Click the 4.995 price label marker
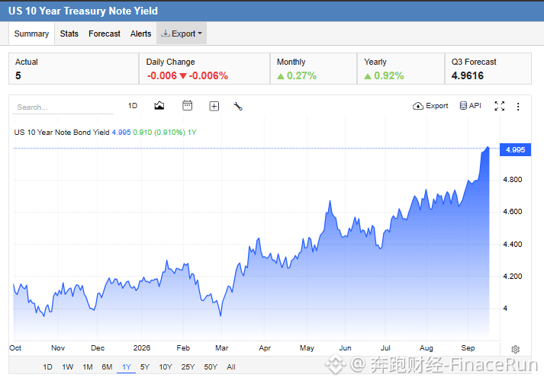Screen dimensions: 544x384 (515, 150)
